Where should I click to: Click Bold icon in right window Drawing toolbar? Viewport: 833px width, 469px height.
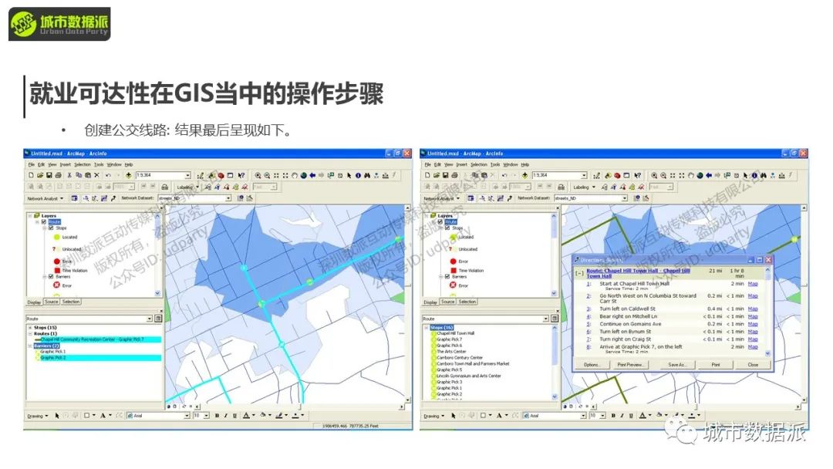(613, 415)
